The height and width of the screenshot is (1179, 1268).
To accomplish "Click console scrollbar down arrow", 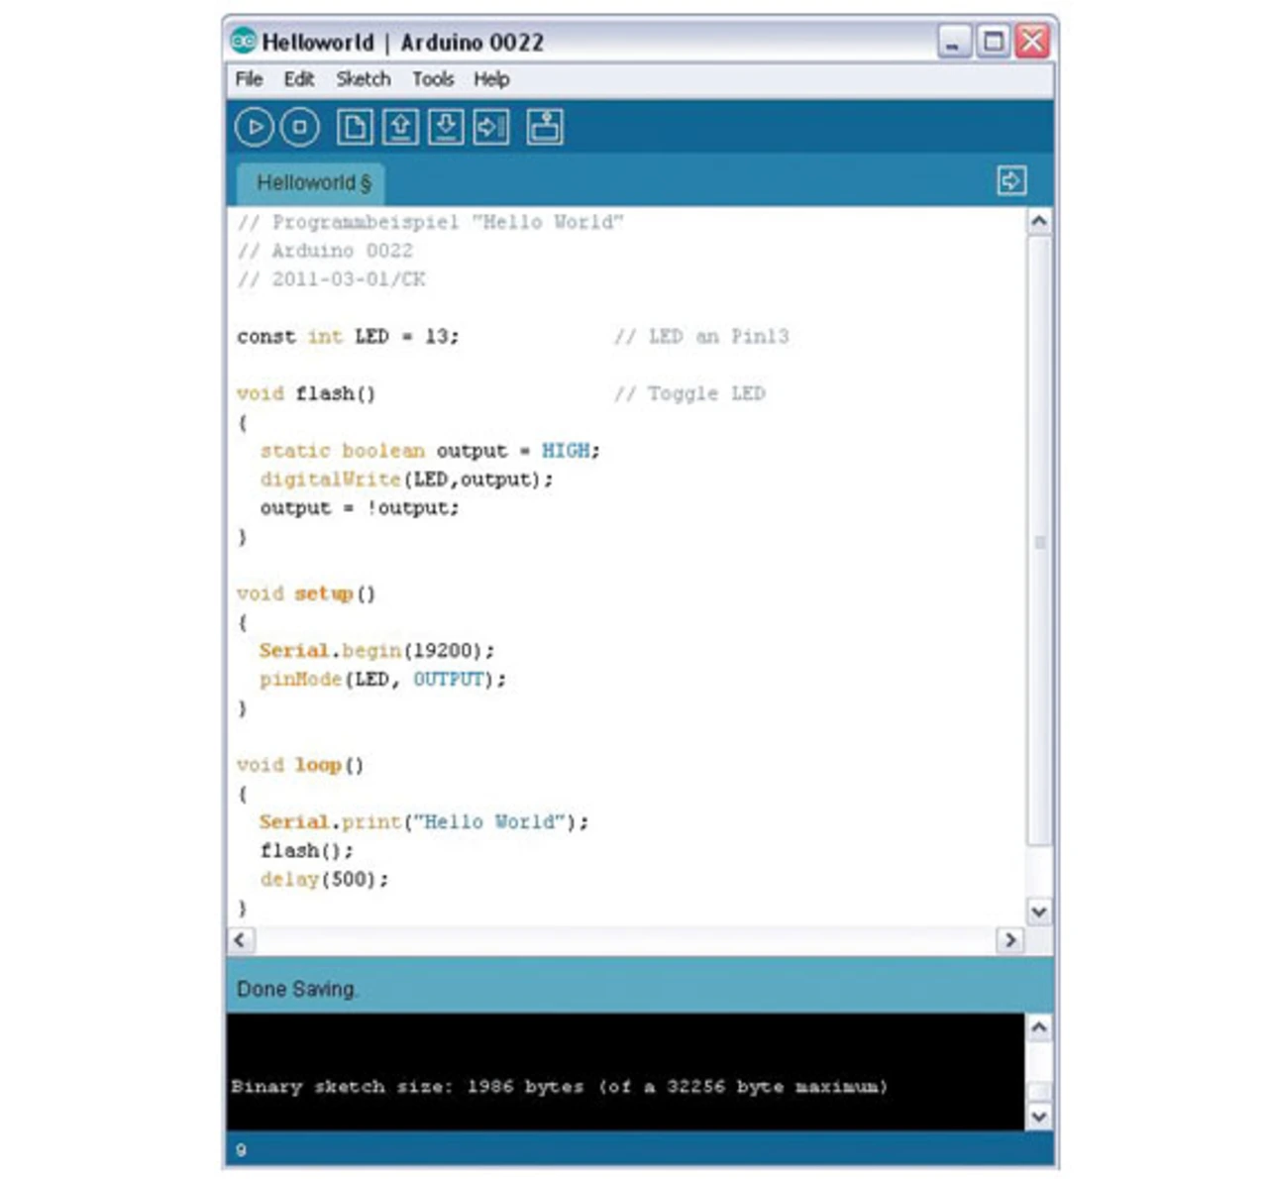I will coord(1039,1116).
